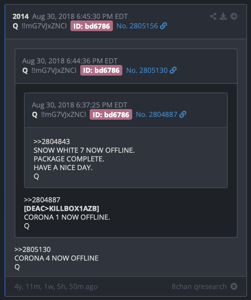Click the right-arrow go-to-post icon

point(234,16)
